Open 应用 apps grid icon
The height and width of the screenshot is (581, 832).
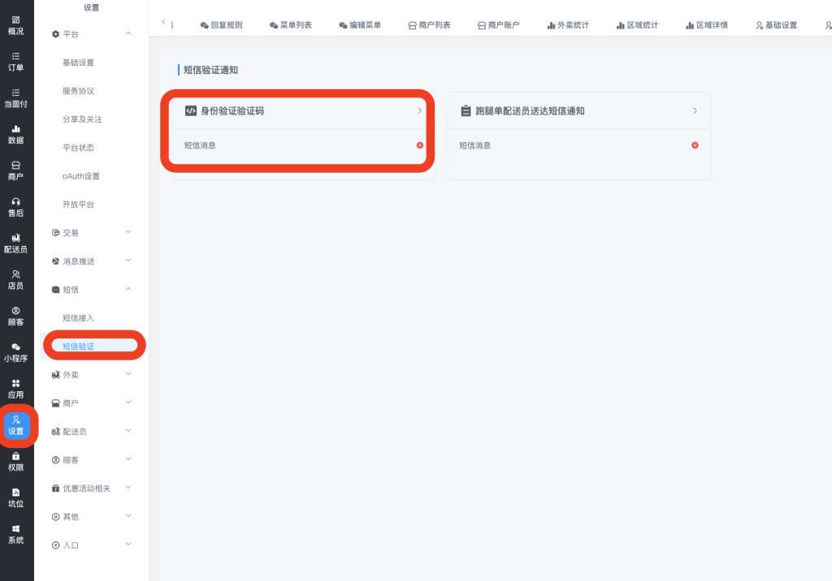click(x=15, y=389)
